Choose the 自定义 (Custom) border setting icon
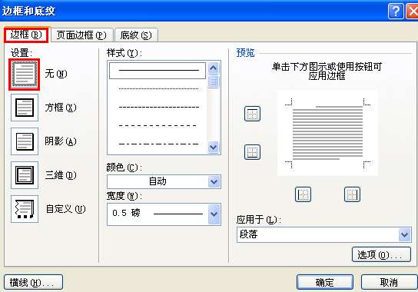 (x=25, y=209)
